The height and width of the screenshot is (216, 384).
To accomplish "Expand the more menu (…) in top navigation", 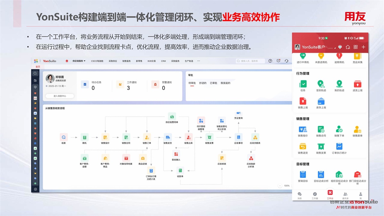I will point(199,61).
